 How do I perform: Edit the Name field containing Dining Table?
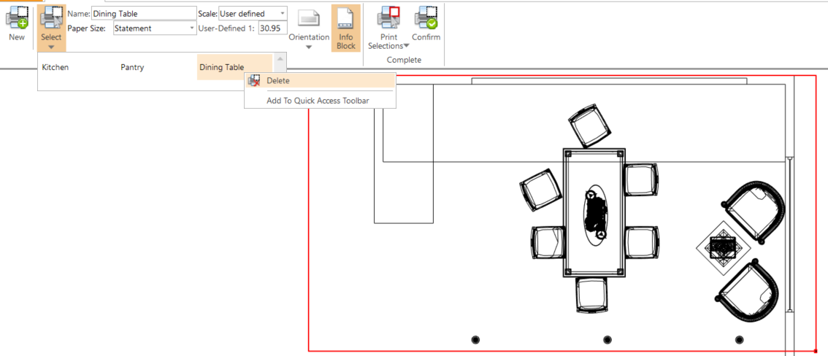click(x=144, y=14)
